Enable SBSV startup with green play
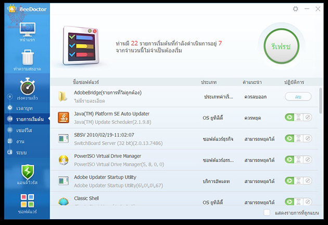 (x=289, y=139)
